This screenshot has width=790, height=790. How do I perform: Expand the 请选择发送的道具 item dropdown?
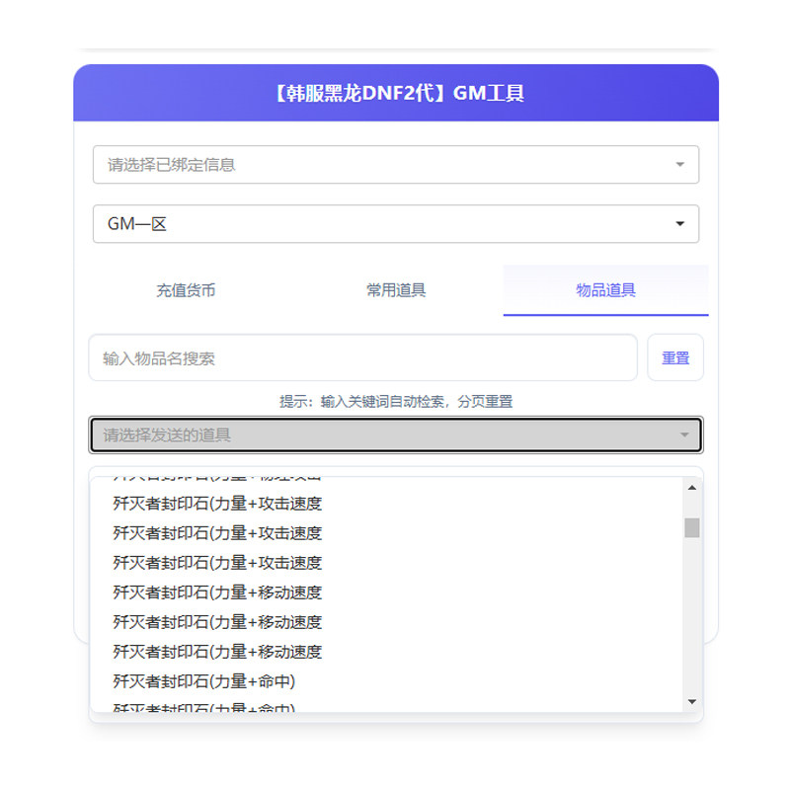(396, 434)
